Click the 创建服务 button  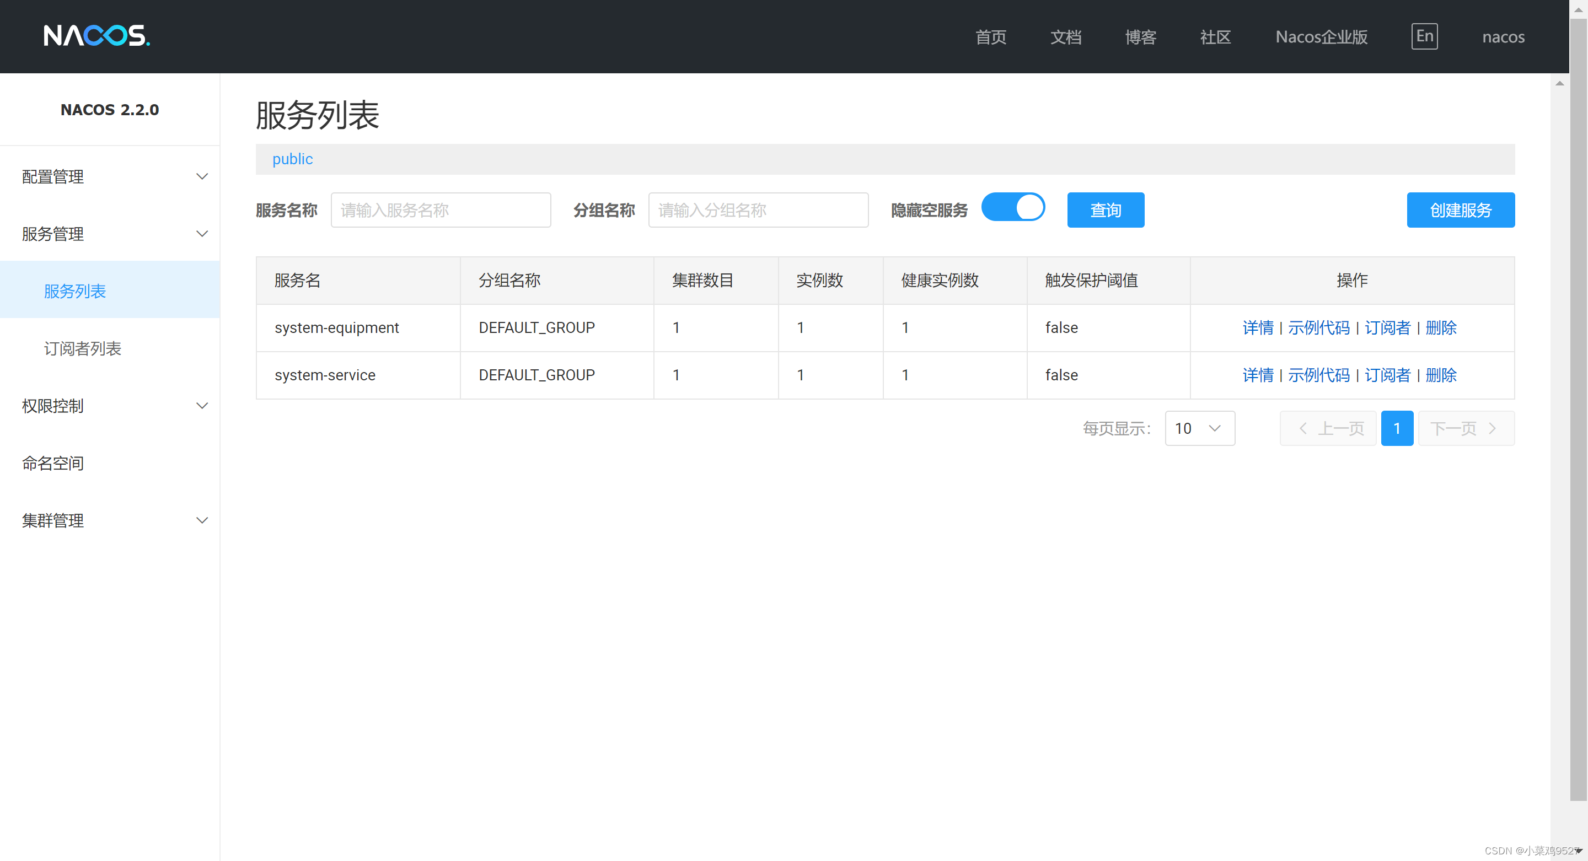click(x=1461, y=210)
